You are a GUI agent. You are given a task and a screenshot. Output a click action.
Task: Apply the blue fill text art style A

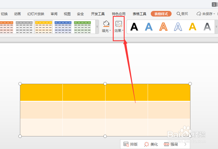pyautogui.click(x=149, y=27)
